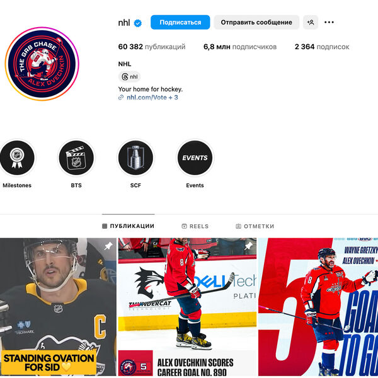Open the Ovechkin career goal 890 post
This screenshot has height=378, width=378.
pyautogui.click(x=187, y=307)
